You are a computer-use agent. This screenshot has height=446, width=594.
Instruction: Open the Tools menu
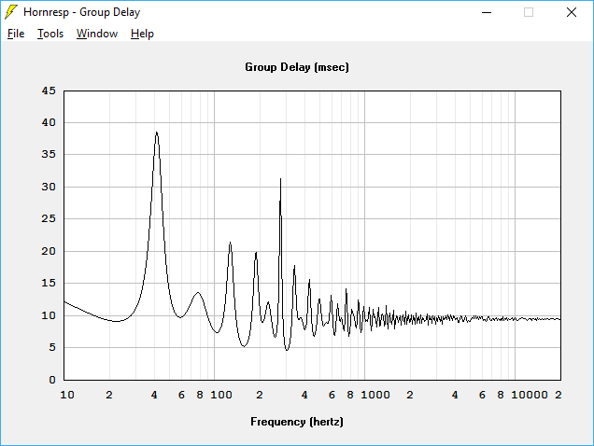click(x=50, y=34)
